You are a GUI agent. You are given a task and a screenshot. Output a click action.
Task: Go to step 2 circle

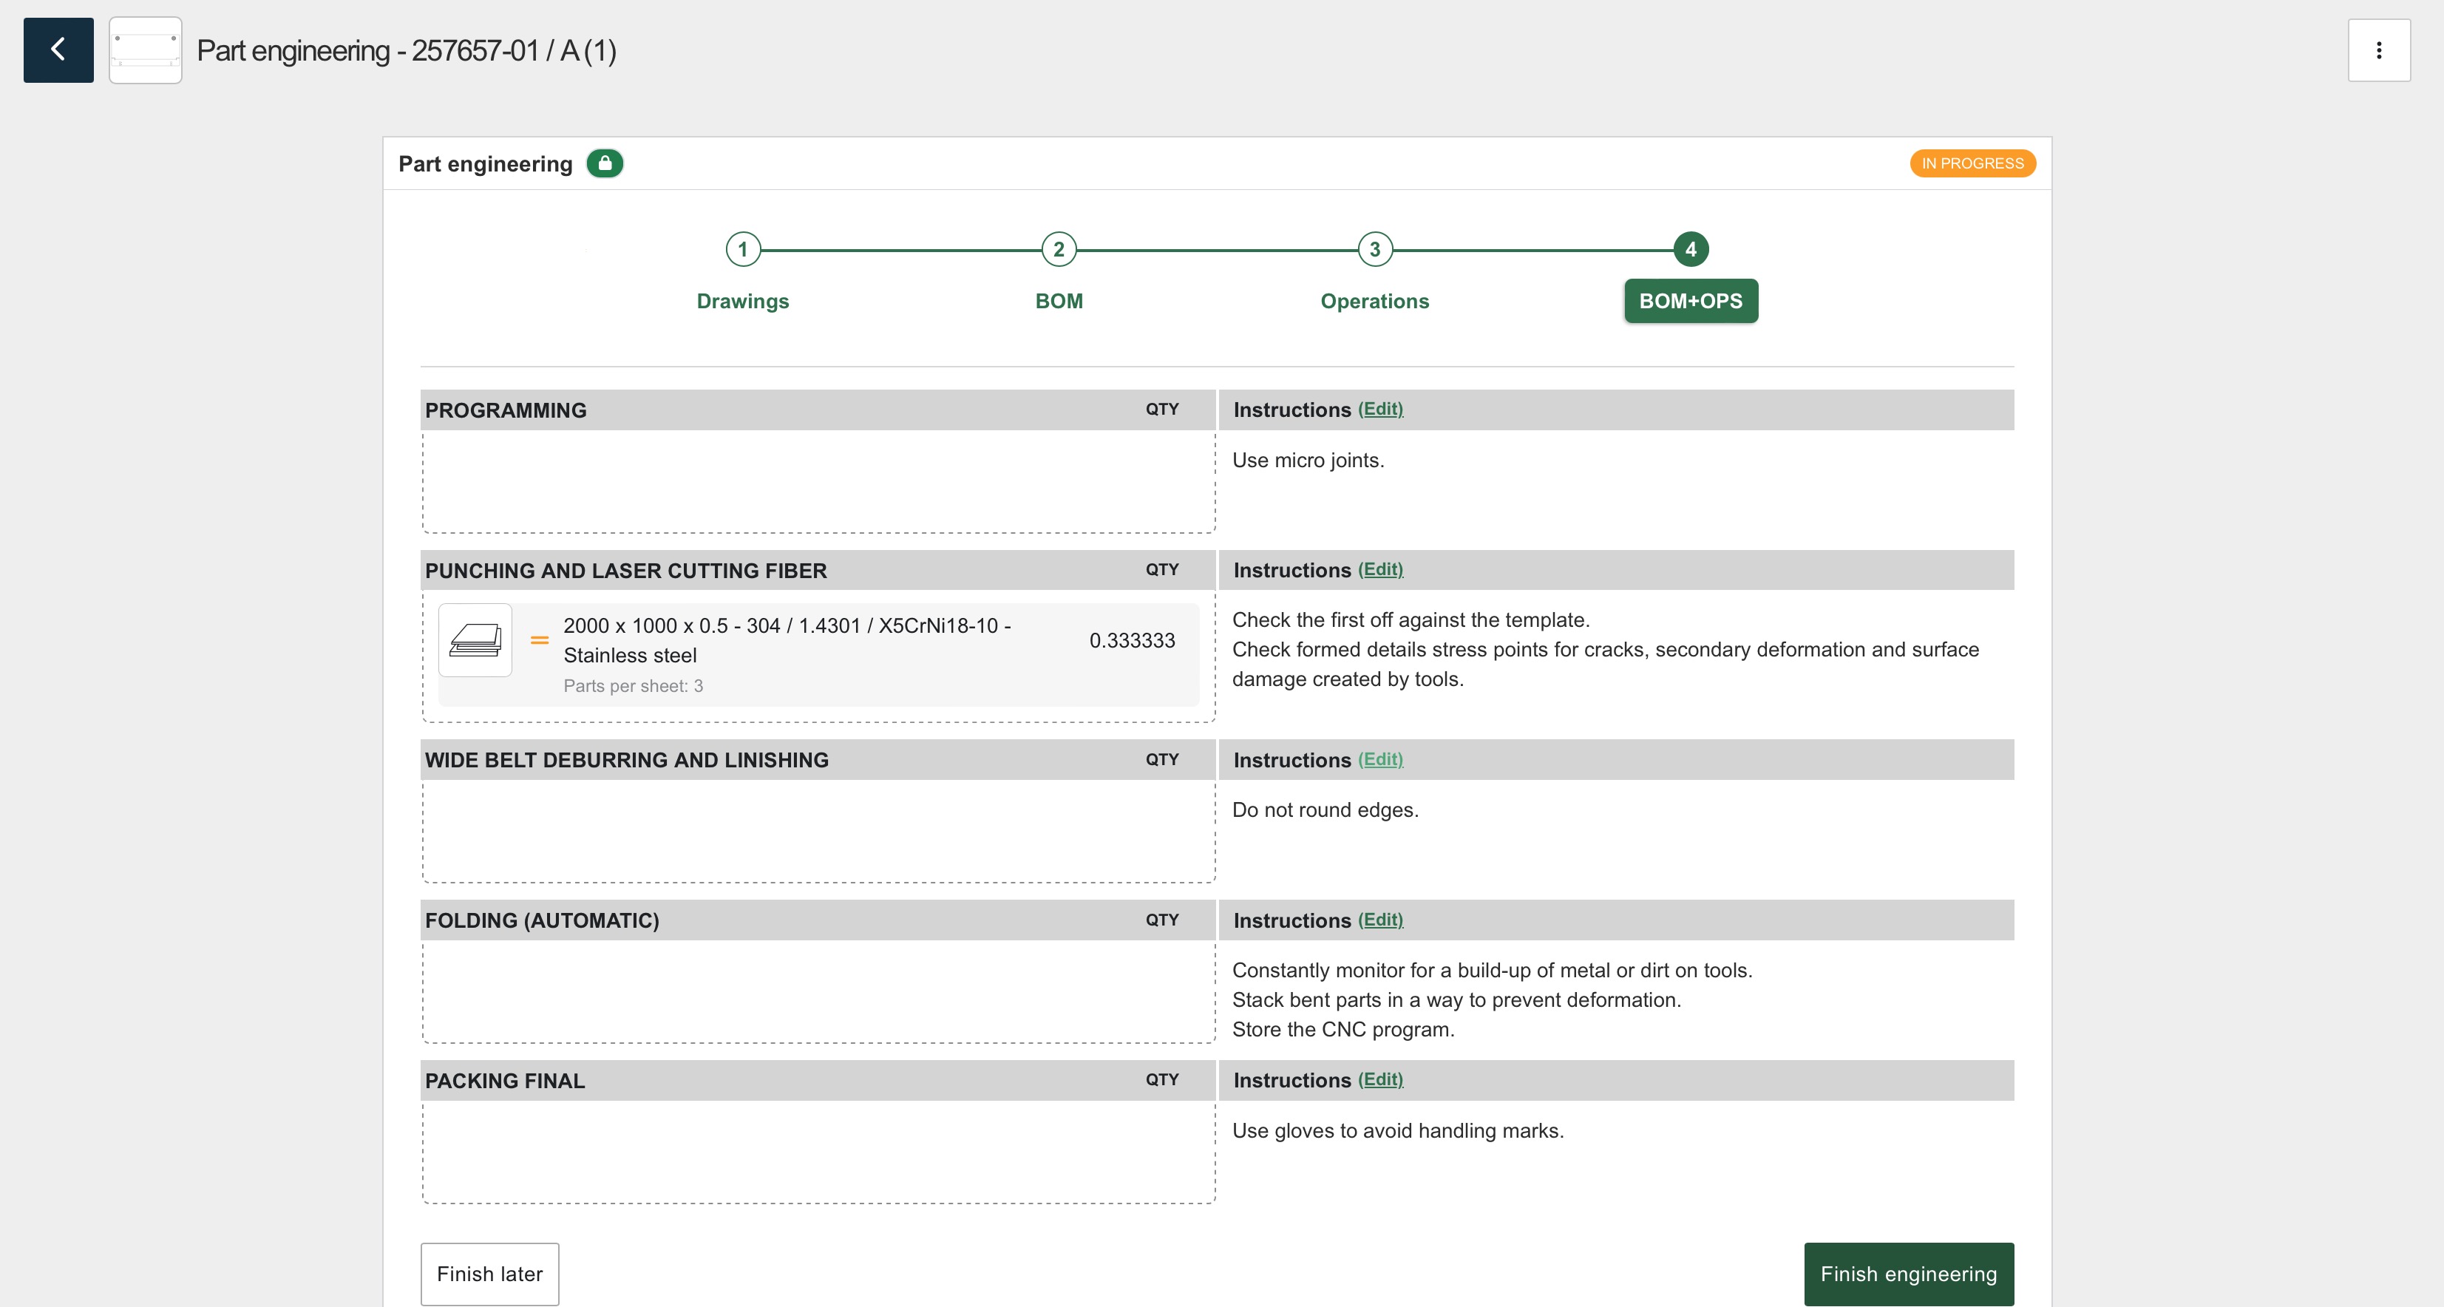1058,249
